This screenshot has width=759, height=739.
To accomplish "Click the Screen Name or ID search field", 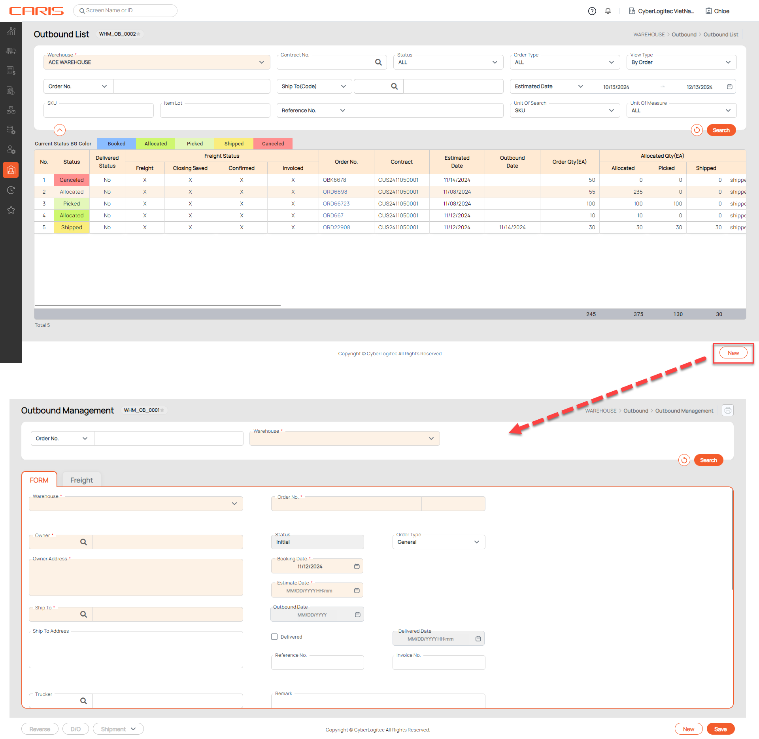I will tap(125, 11).
